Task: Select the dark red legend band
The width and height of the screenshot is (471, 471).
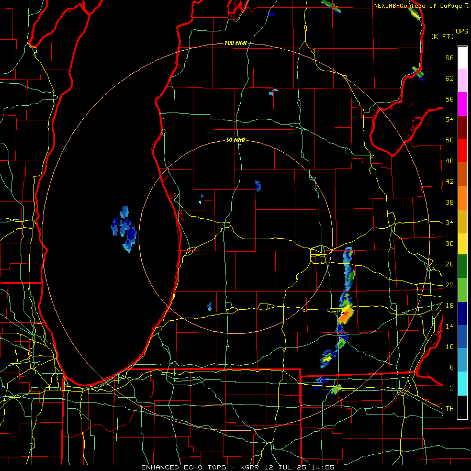Action: click(462, 127)
